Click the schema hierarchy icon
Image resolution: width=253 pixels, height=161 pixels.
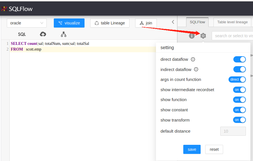click(63, 34)
